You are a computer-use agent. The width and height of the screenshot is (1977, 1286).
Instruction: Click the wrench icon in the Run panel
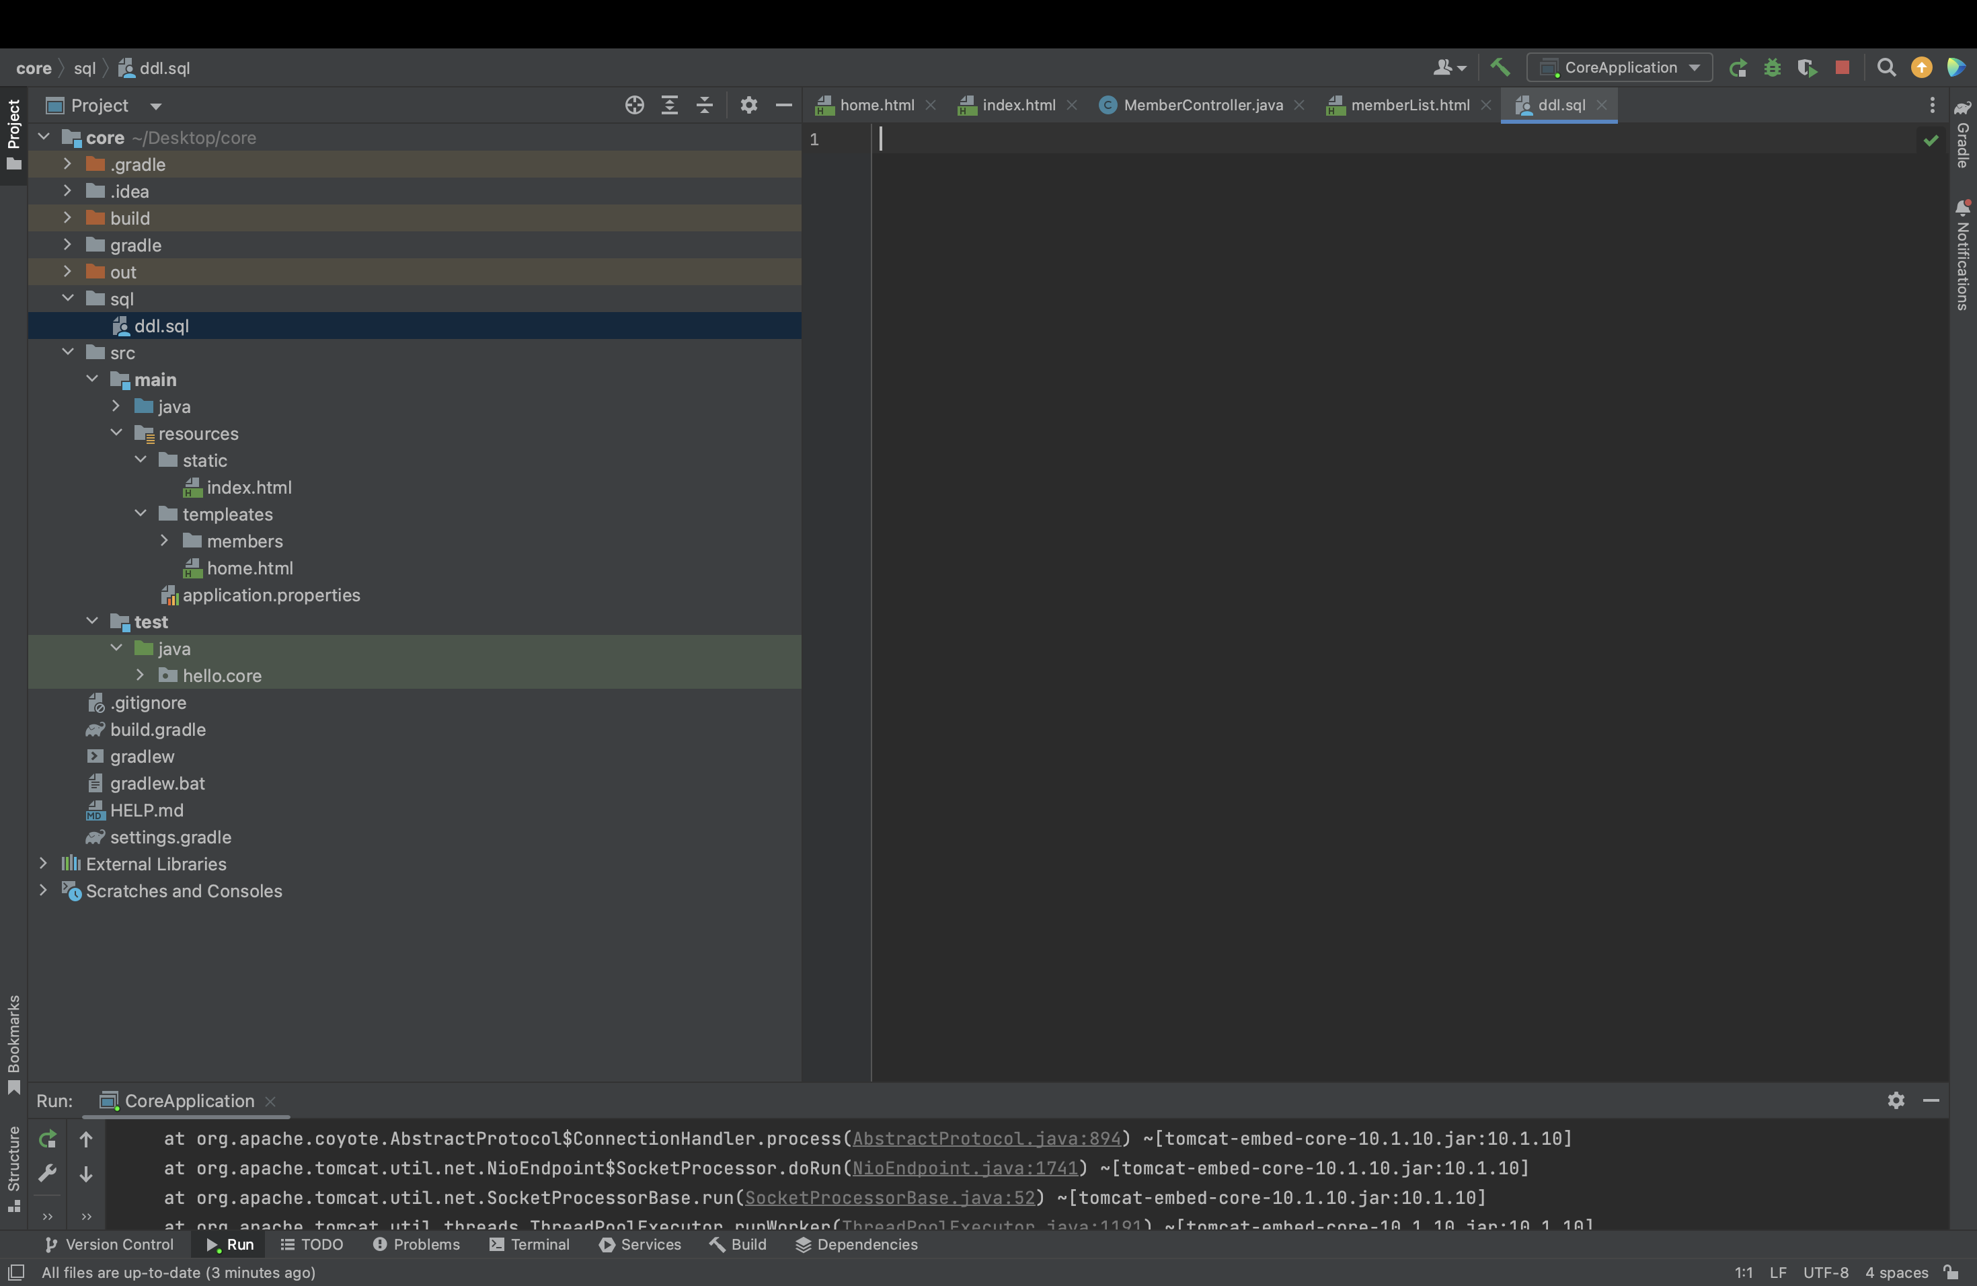(48, 1174)
